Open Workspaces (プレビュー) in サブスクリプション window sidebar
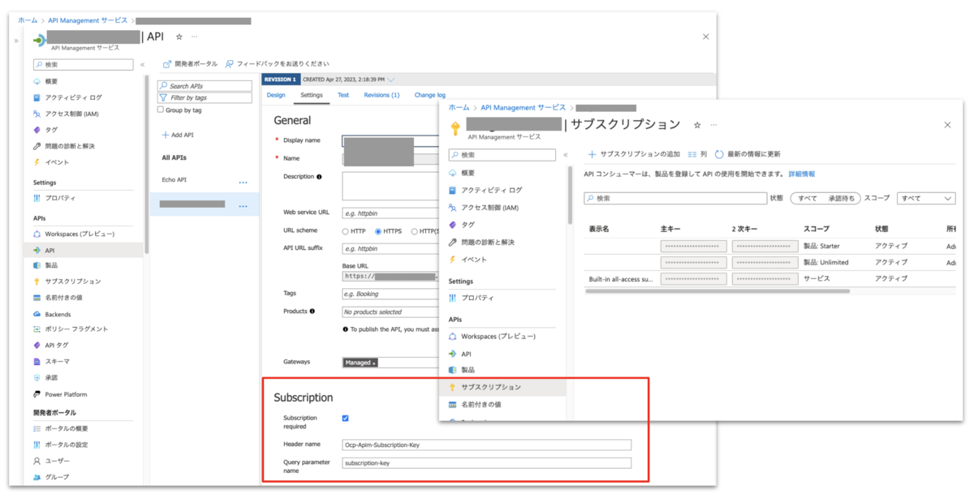This screenshot has width=974, height=499. coord(498,336)
